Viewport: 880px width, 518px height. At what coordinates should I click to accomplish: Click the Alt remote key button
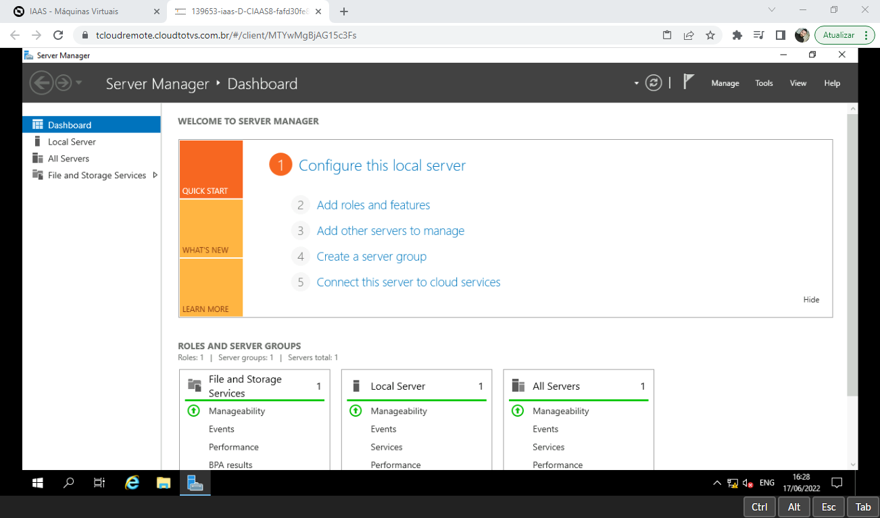(794, 507)
